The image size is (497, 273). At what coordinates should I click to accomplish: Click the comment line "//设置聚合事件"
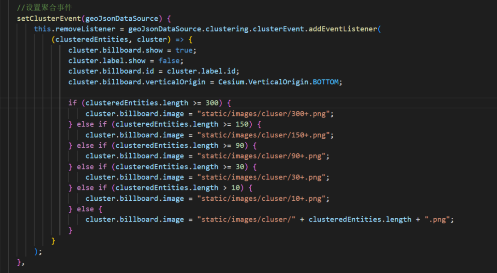[44, 7]
